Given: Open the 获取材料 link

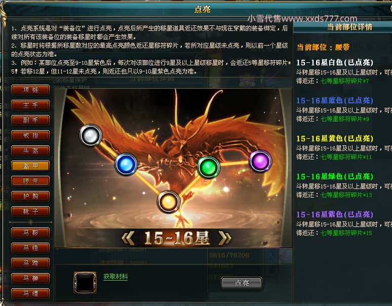Looking at the screenshot, I should pyautogui.click(x=115, y=277).
